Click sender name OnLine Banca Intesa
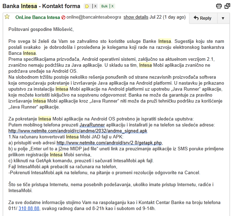The width and height of the screenshot is (233, 216). point(38,17)
